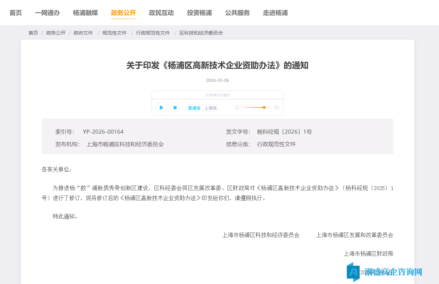This screenshot has height=284, width=439.
Task: Open 投资杨浦 navigation item
Action: (199, 13)
